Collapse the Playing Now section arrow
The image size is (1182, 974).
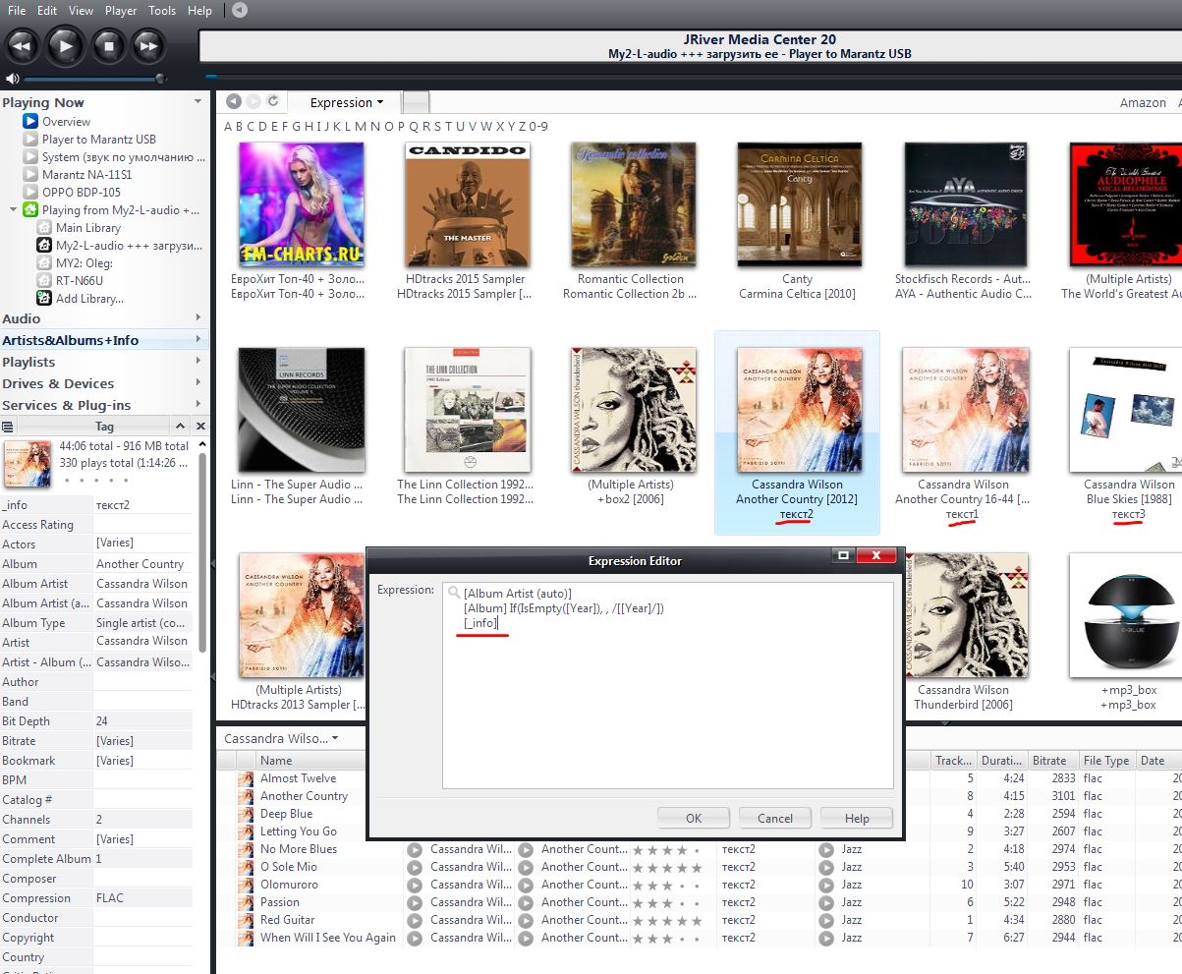198,101
